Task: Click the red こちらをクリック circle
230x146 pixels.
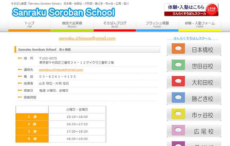Action: click(x=212, y=10)
